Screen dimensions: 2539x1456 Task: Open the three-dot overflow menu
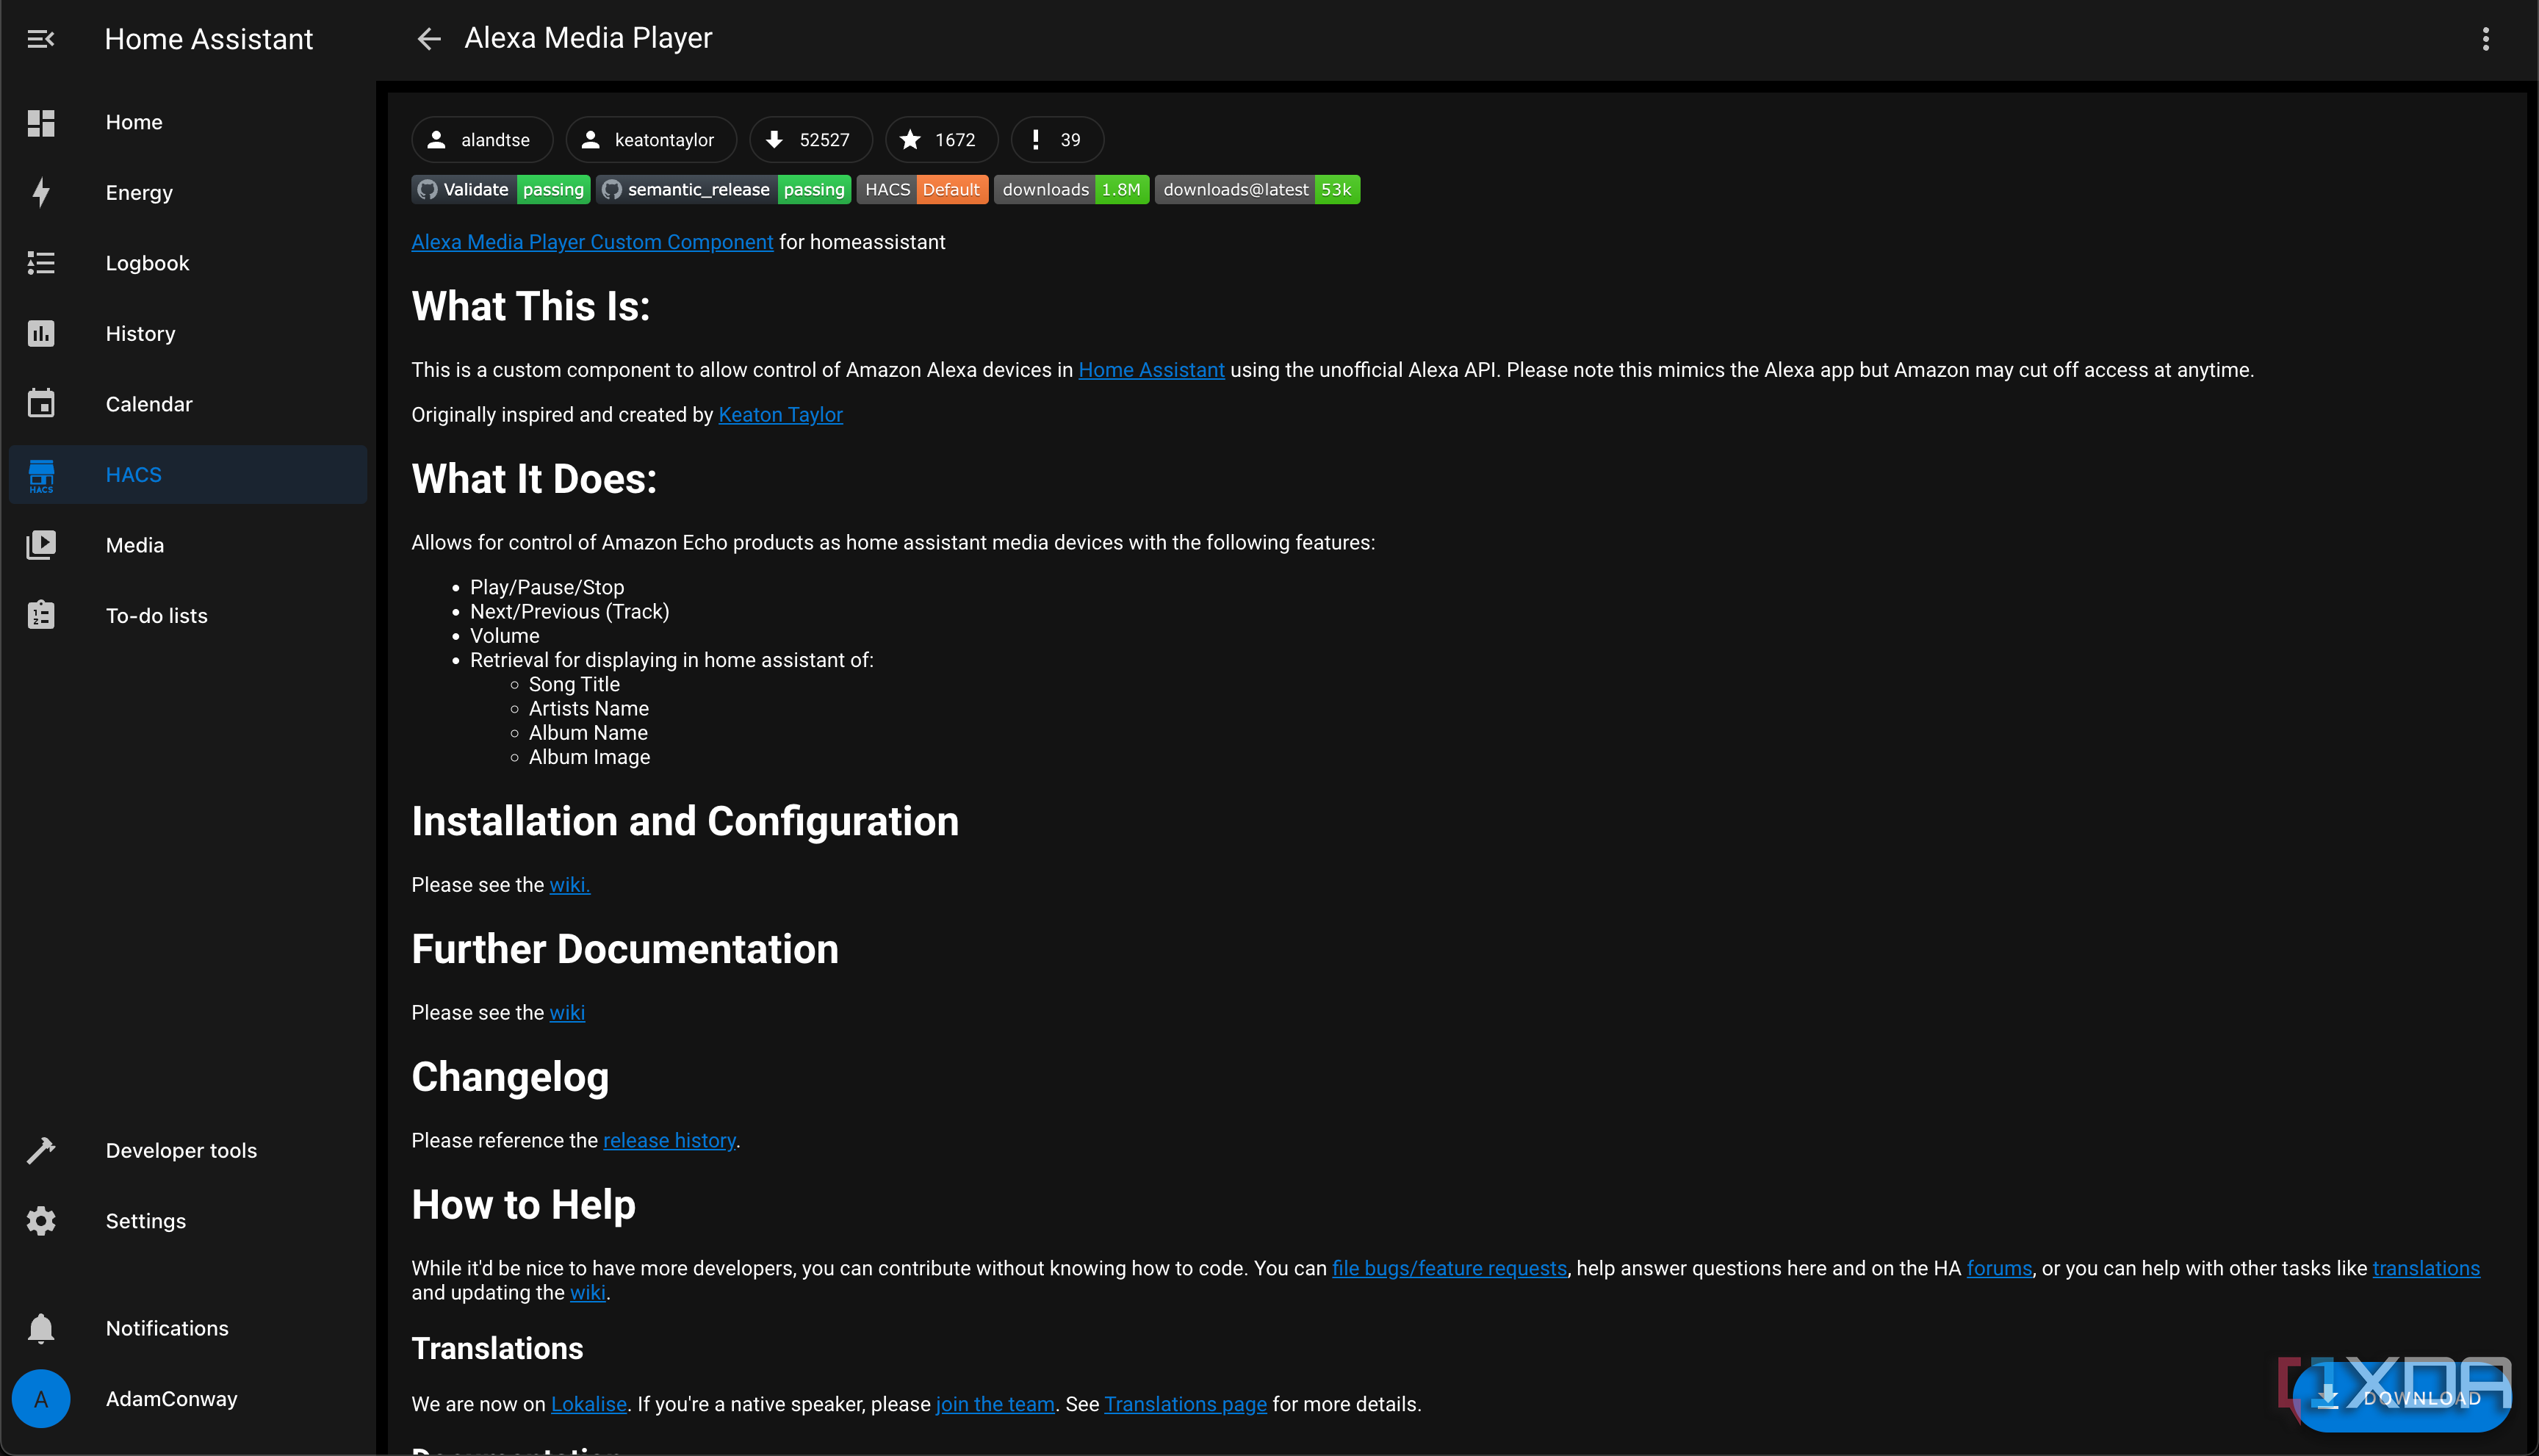(x=2485, y=39)
